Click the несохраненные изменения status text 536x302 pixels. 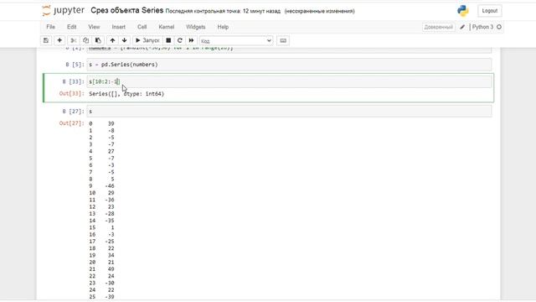(320, 11)
